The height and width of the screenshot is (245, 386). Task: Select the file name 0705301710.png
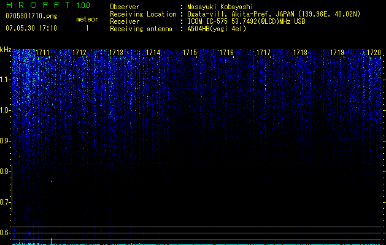31,16
